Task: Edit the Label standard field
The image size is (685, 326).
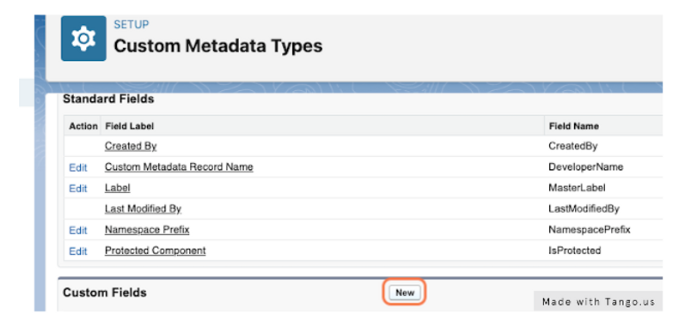Action: pos(78,188)
